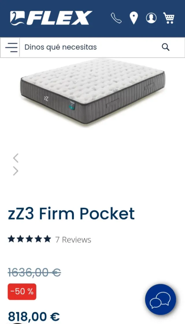Focus the 'Dinos qué necesitas' search field

91,47
